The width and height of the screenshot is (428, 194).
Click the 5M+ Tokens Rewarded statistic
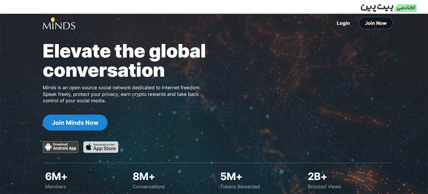click(x=240, y=181)
